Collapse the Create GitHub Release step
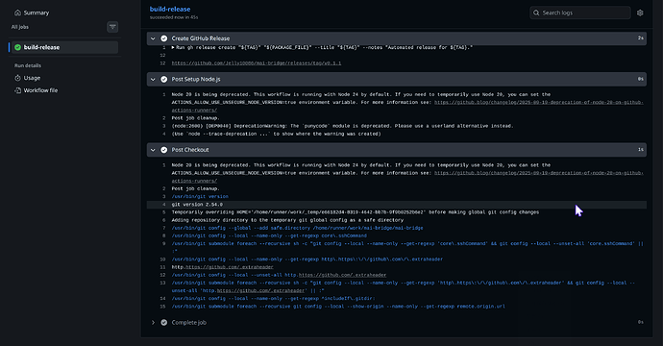This screenshot has width=663, height=346. pos(153,38)
